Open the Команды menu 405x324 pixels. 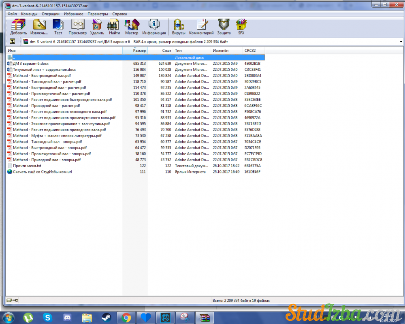[x=29, y=14]
